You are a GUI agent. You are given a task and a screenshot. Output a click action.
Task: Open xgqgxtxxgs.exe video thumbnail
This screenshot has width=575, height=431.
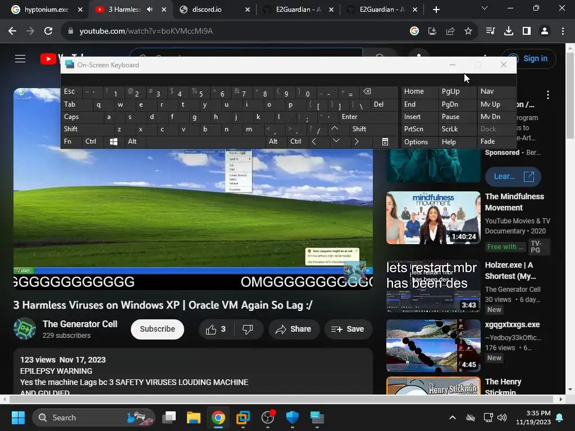point(433,346)
